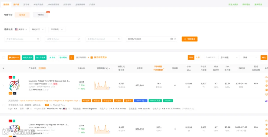Click the 确定 confirm button
268x137 pixels.
[x=264, y=57]
